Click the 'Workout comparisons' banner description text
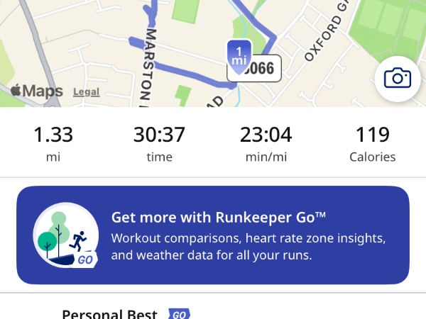Viewport: 426px width, 319px height. click(248, 246)
